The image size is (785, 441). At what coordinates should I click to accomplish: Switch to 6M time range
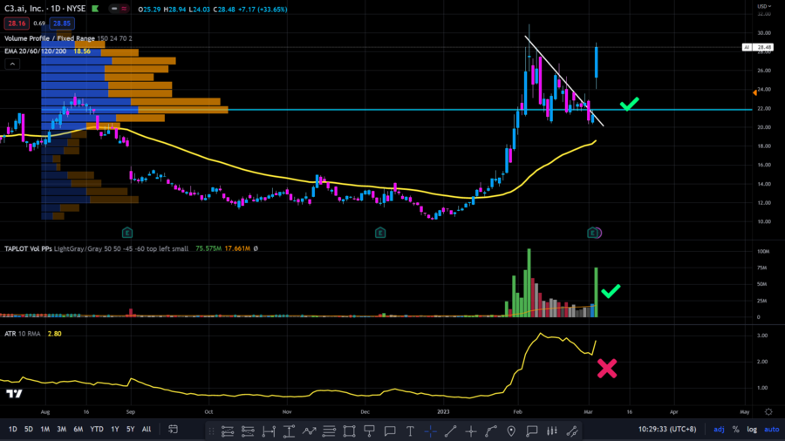(x=78, y=429)
